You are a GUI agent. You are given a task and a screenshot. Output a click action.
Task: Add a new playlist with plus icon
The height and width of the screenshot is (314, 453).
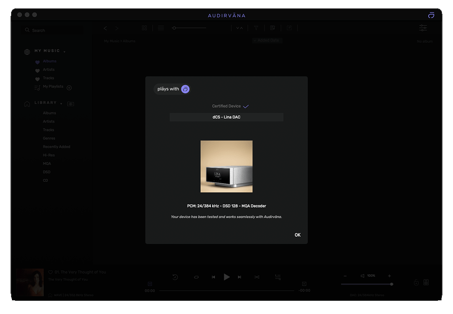coord(69,87)
